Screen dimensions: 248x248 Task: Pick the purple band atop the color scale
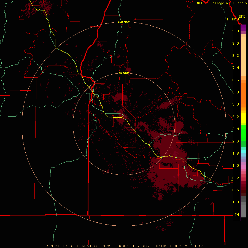point(243,28)
